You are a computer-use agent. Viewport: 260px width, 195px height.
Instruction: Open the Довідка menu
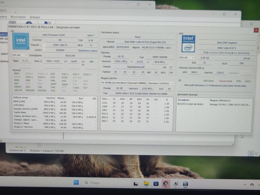click(x=35, y=17)
